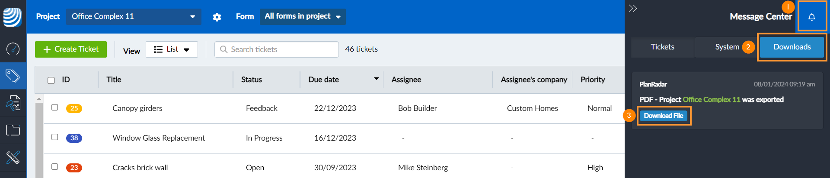Check the box for Window Glass Replacement
The image size is (830, 178).
(54, 137)
